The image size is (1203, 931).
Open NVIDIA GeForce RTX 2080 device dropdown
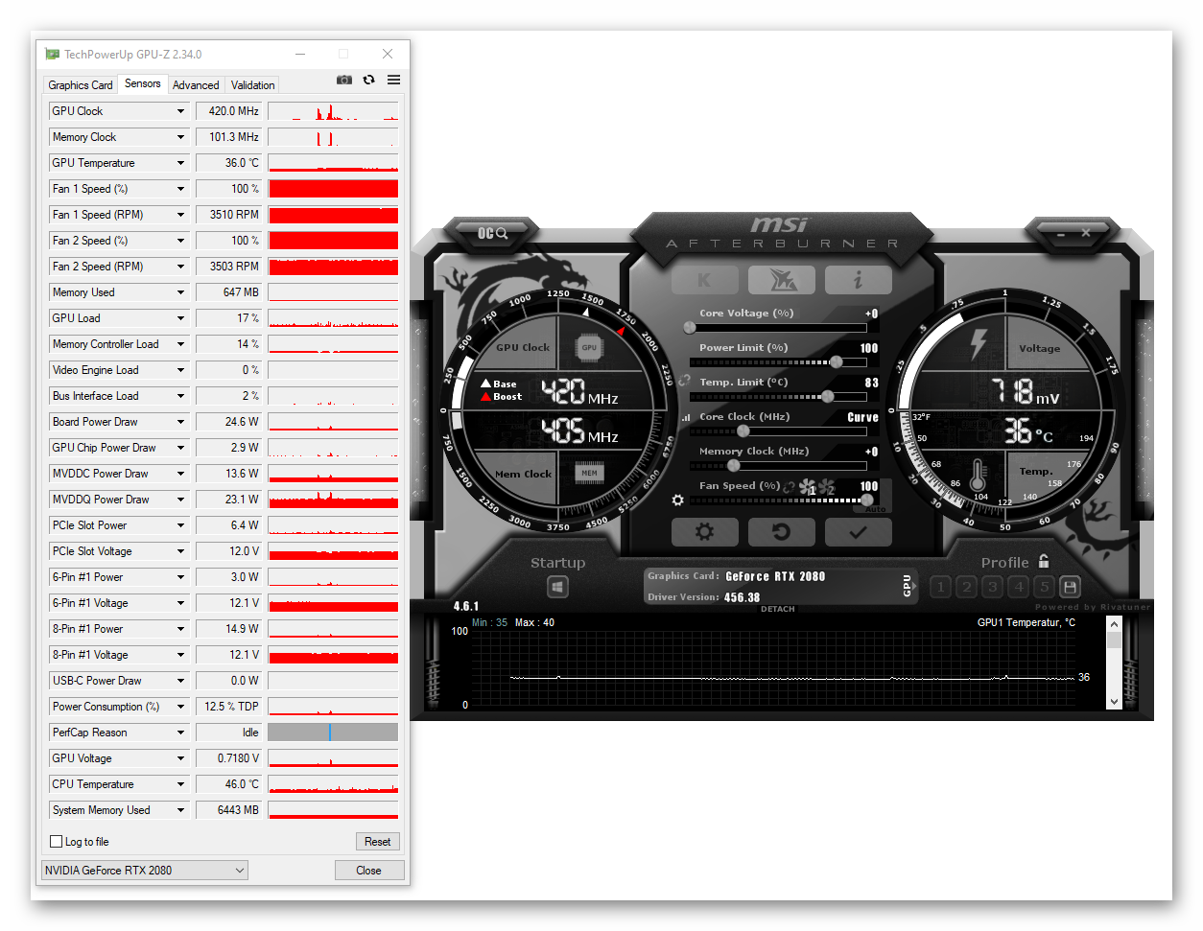tap(145, 871)
